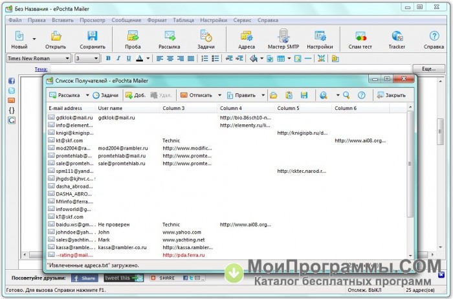Click Доб. add recipient button
Screen dimensions: 453x299
[135, 95]
